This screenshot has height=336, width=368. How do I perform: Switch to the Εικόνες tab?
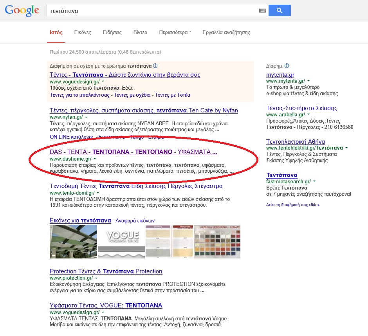click(83, 33)
